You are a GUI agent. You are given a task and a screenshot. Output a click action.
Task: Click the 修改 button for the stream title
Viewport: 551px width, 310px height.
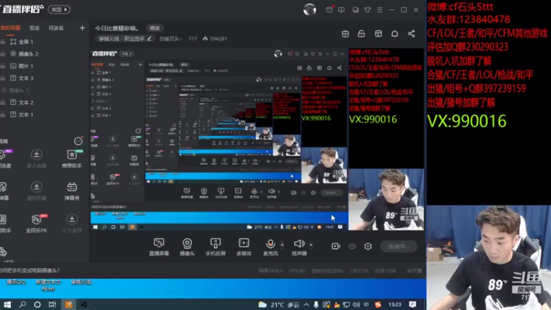click(x=155, y=28)
